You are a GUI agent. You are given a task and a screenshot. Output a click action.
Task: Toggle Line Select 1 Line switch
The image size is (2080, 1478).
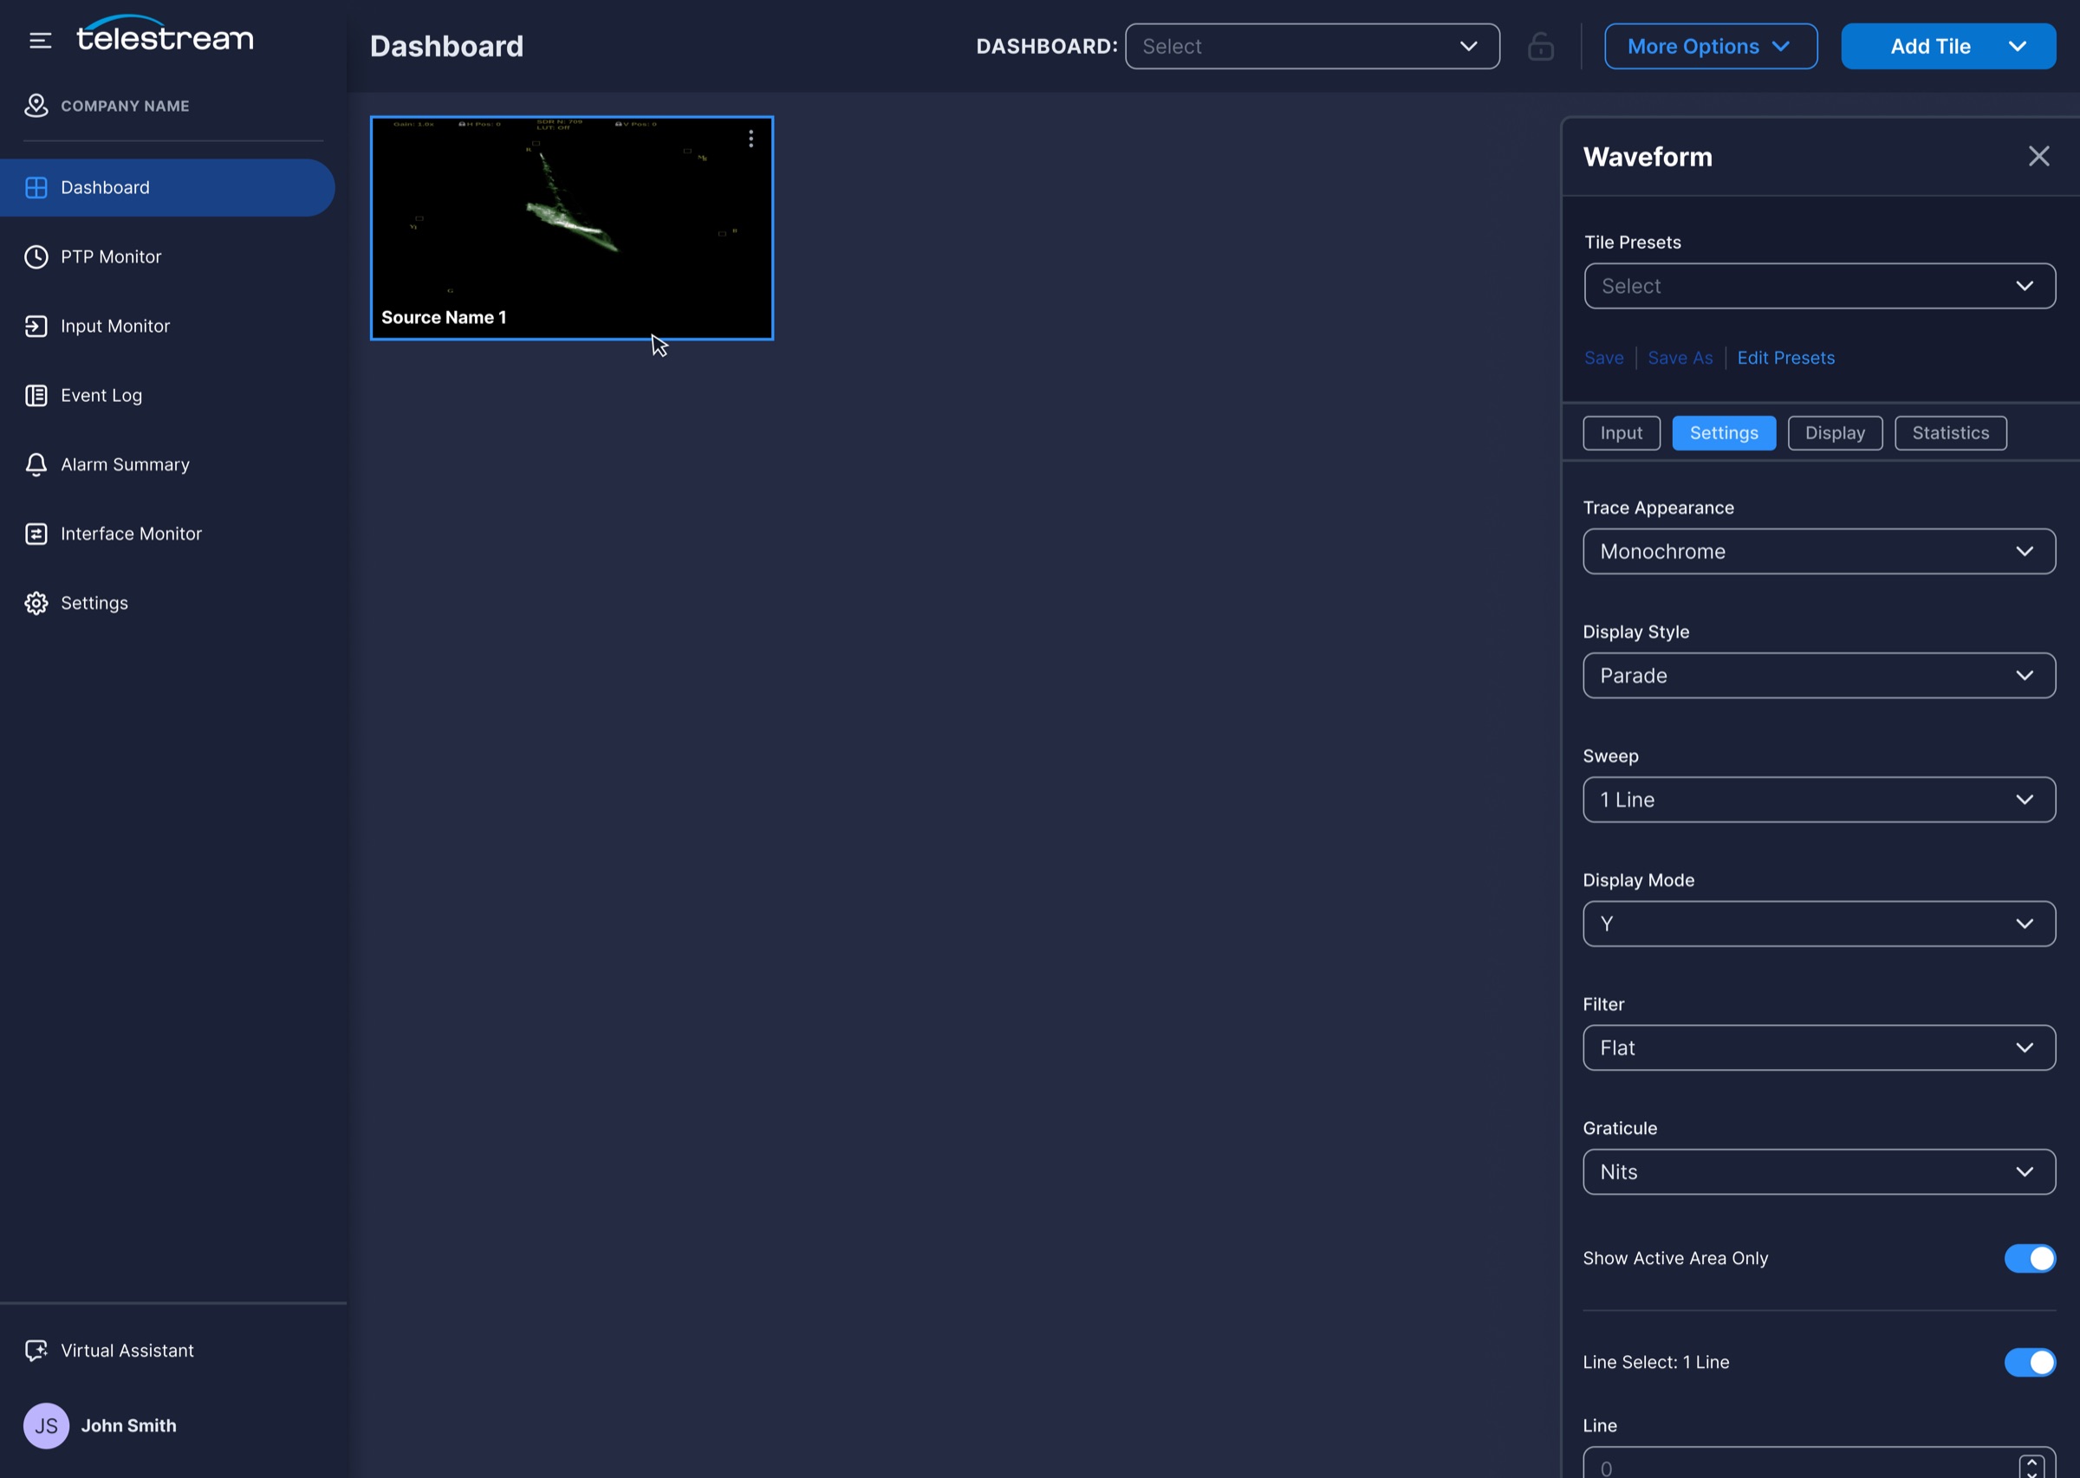point(2029,1362)
